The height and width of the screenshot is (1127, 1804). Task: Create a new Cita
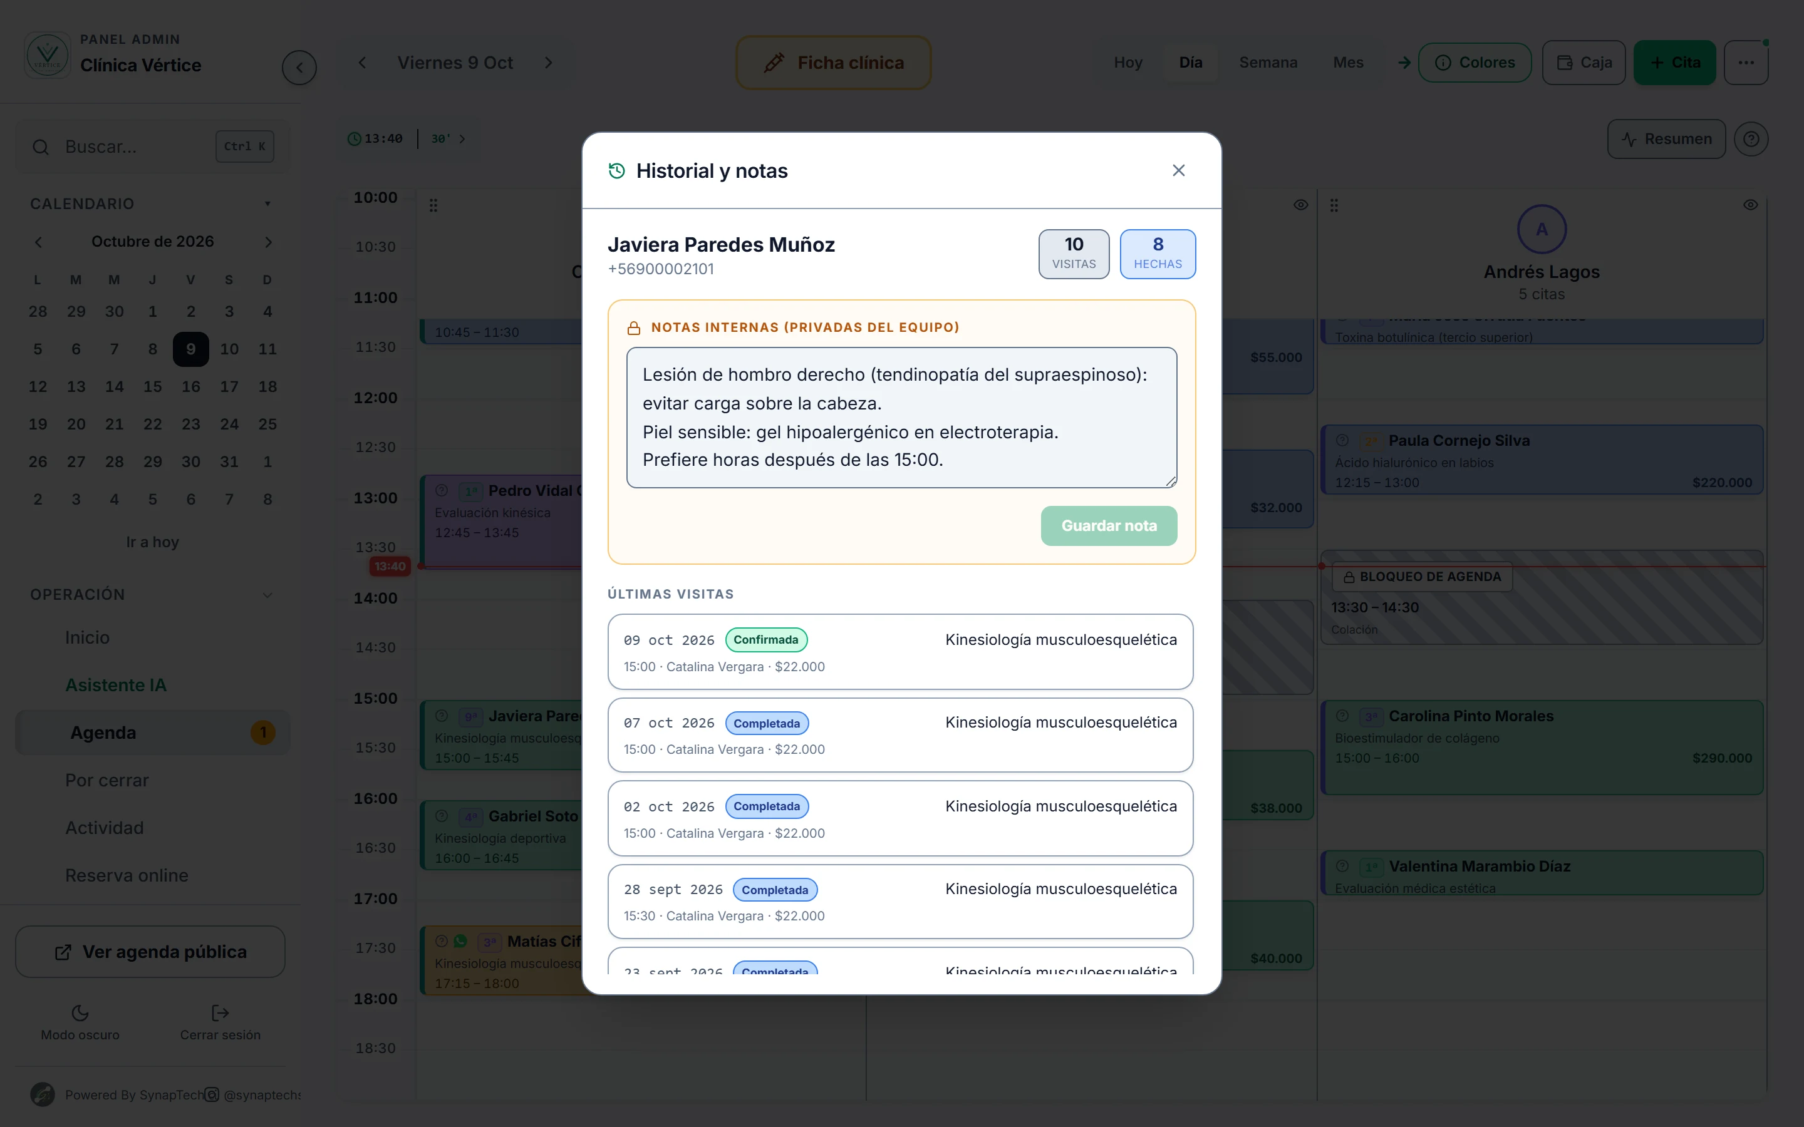[1674, 63]
